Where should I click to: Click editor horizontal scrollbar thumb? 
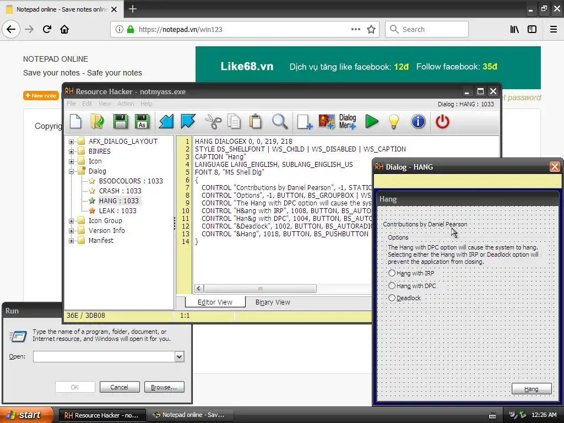pyautogui.click(x=260, y=289)
